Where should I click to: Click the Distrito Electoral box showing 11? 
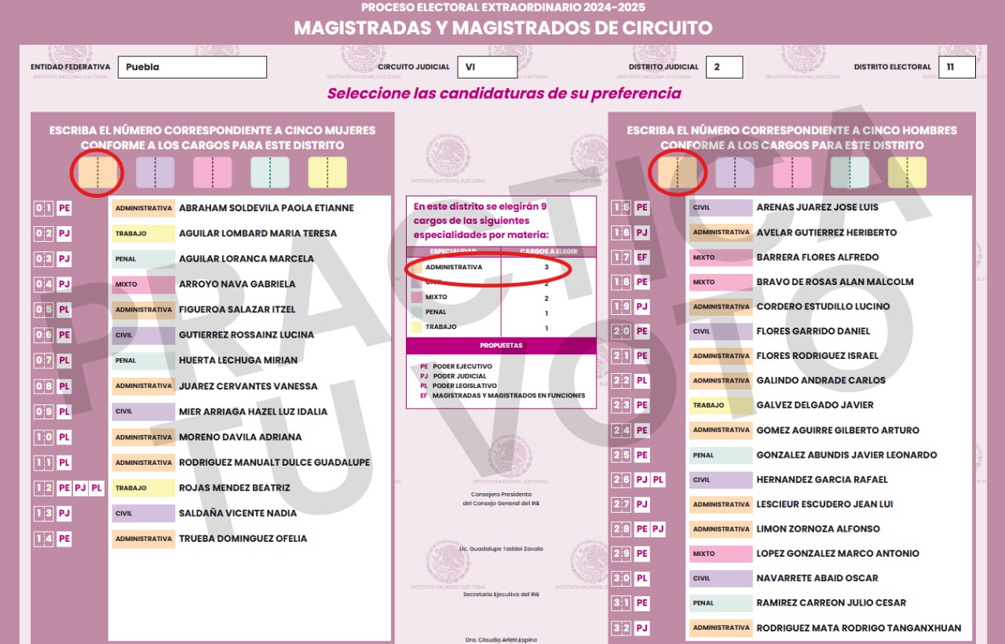click(956, 68)
